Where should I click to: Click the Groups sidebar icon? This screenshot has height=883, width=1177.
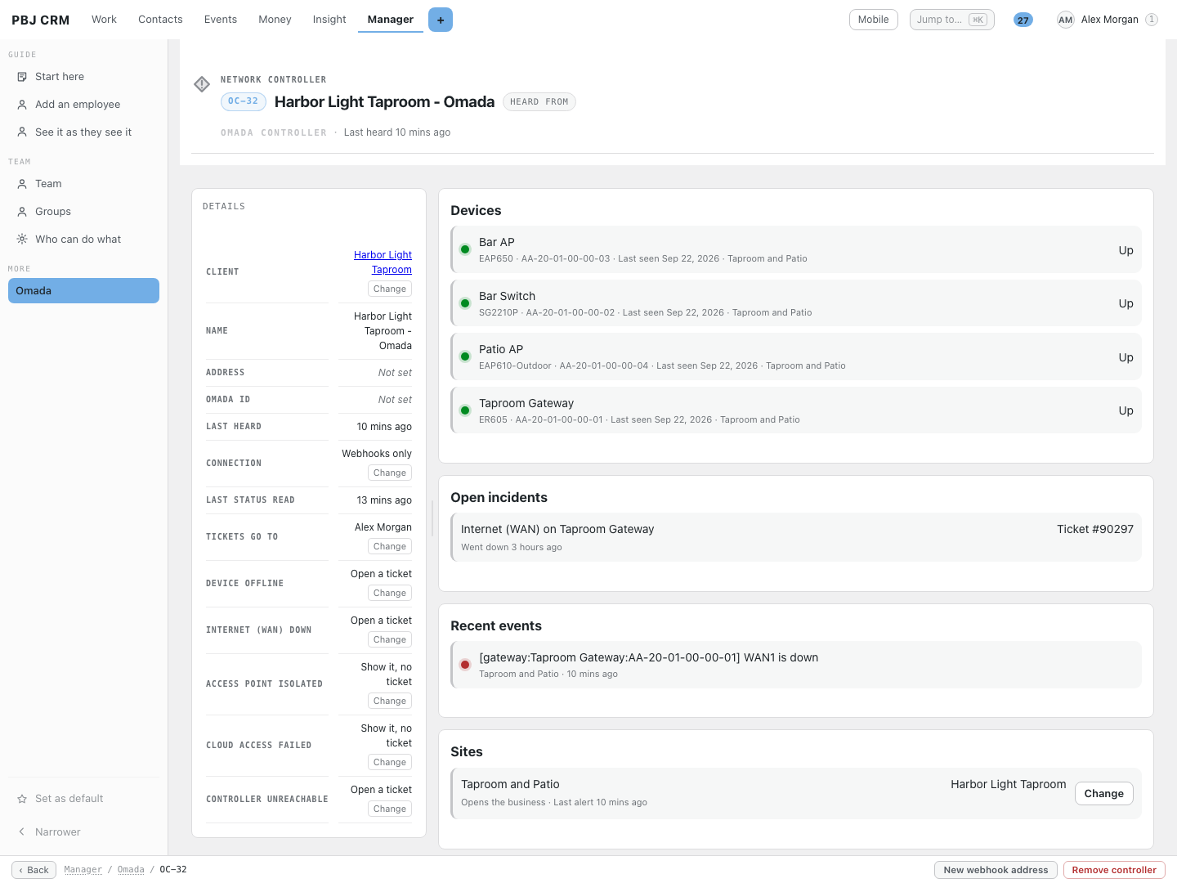coord(22,212)
